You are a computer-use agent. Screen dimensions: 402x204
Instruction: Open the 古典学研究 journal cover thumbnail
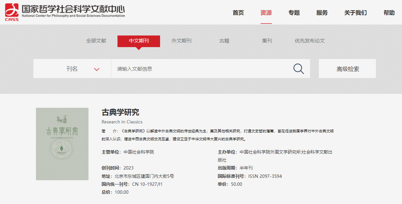click(62, 144)
